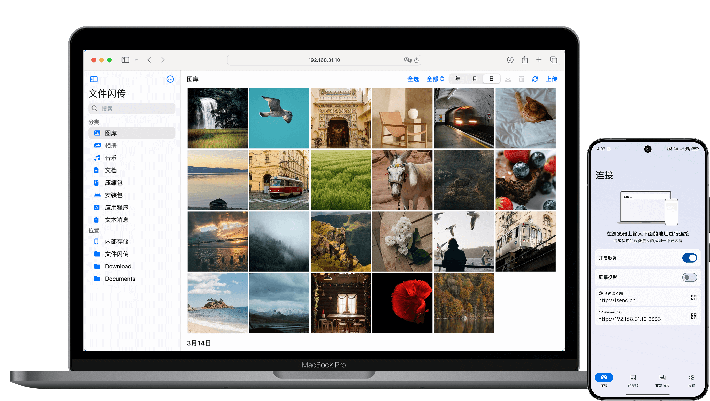
Task: Turn off 开启服务 switch on phone
Action: 689,258
